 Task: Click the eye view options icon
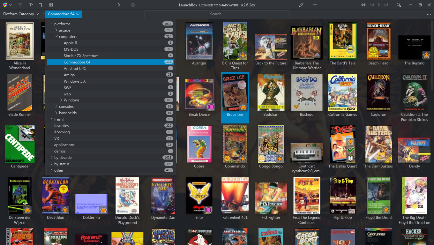click(x=31, y=5)
